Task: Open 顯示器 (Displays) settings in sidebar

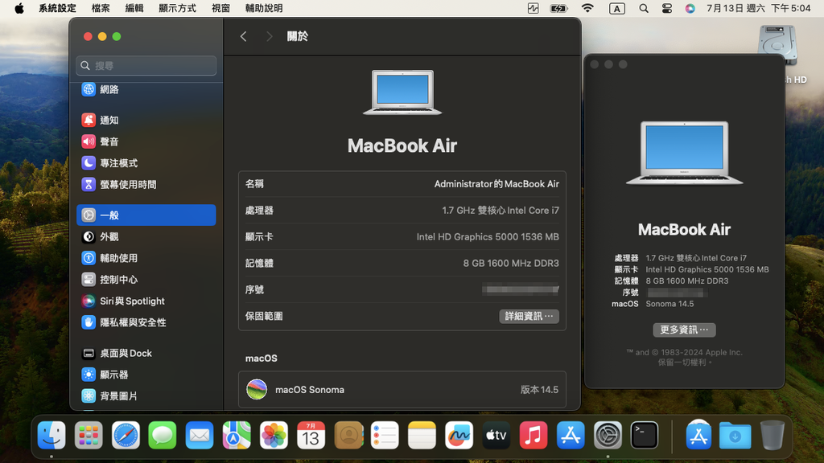Action: point(146,375)
